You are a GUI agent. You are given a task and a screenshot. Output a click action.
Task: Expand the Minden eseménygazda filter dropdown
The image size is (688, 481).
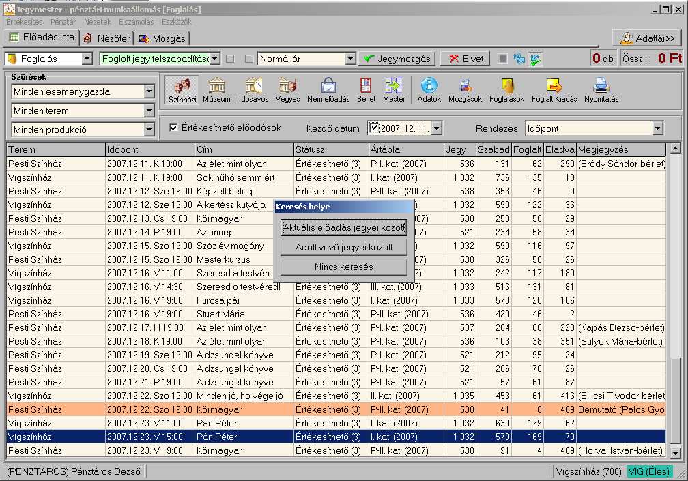click(x=149, y=91)
